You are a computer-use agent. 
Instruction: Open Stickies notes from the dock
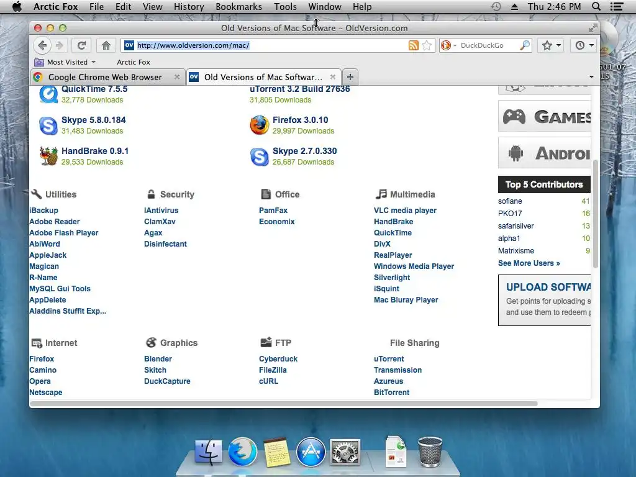(x=276, y=452)
